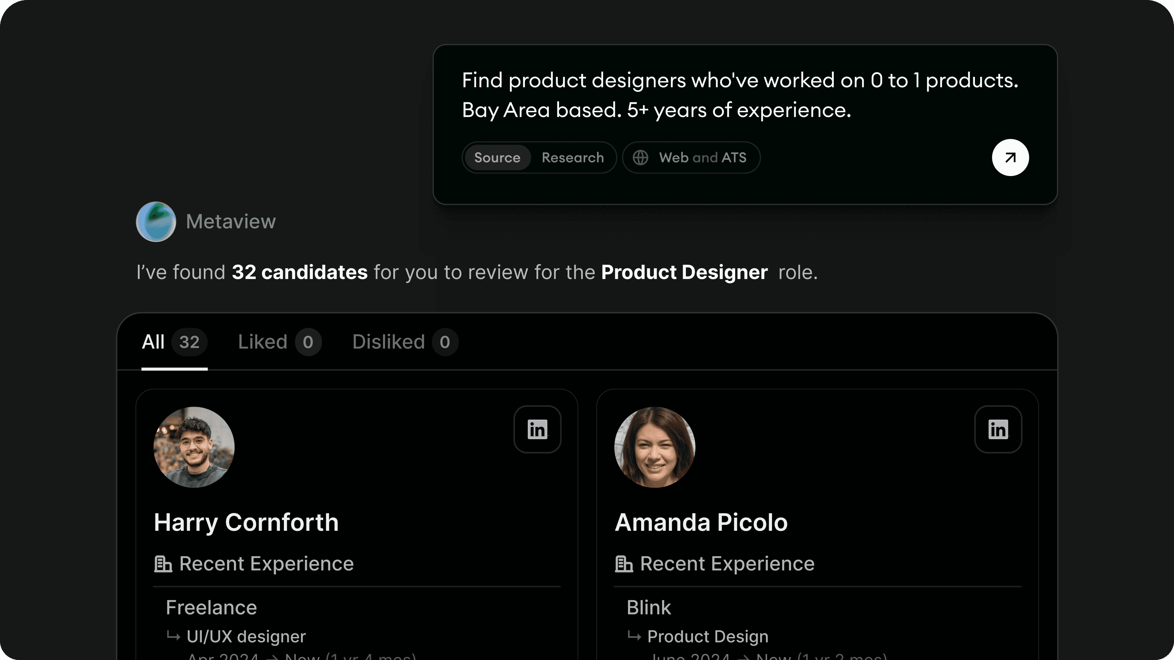
Task: Click the Blink experience entry
Action: [x=649, y=607]
